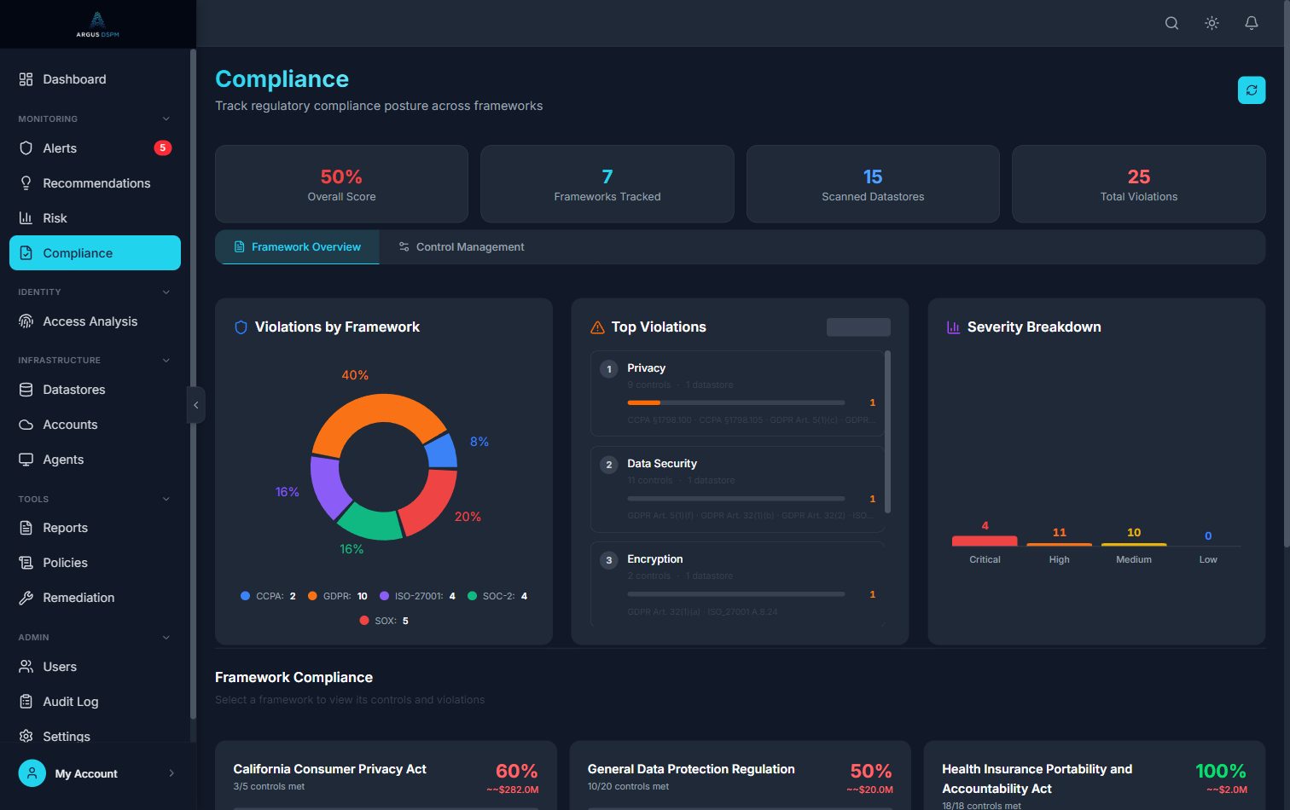The height and width of the screenshot is (810, 1290).
Task: Click the Agents monitor icon
Action: 26,460
